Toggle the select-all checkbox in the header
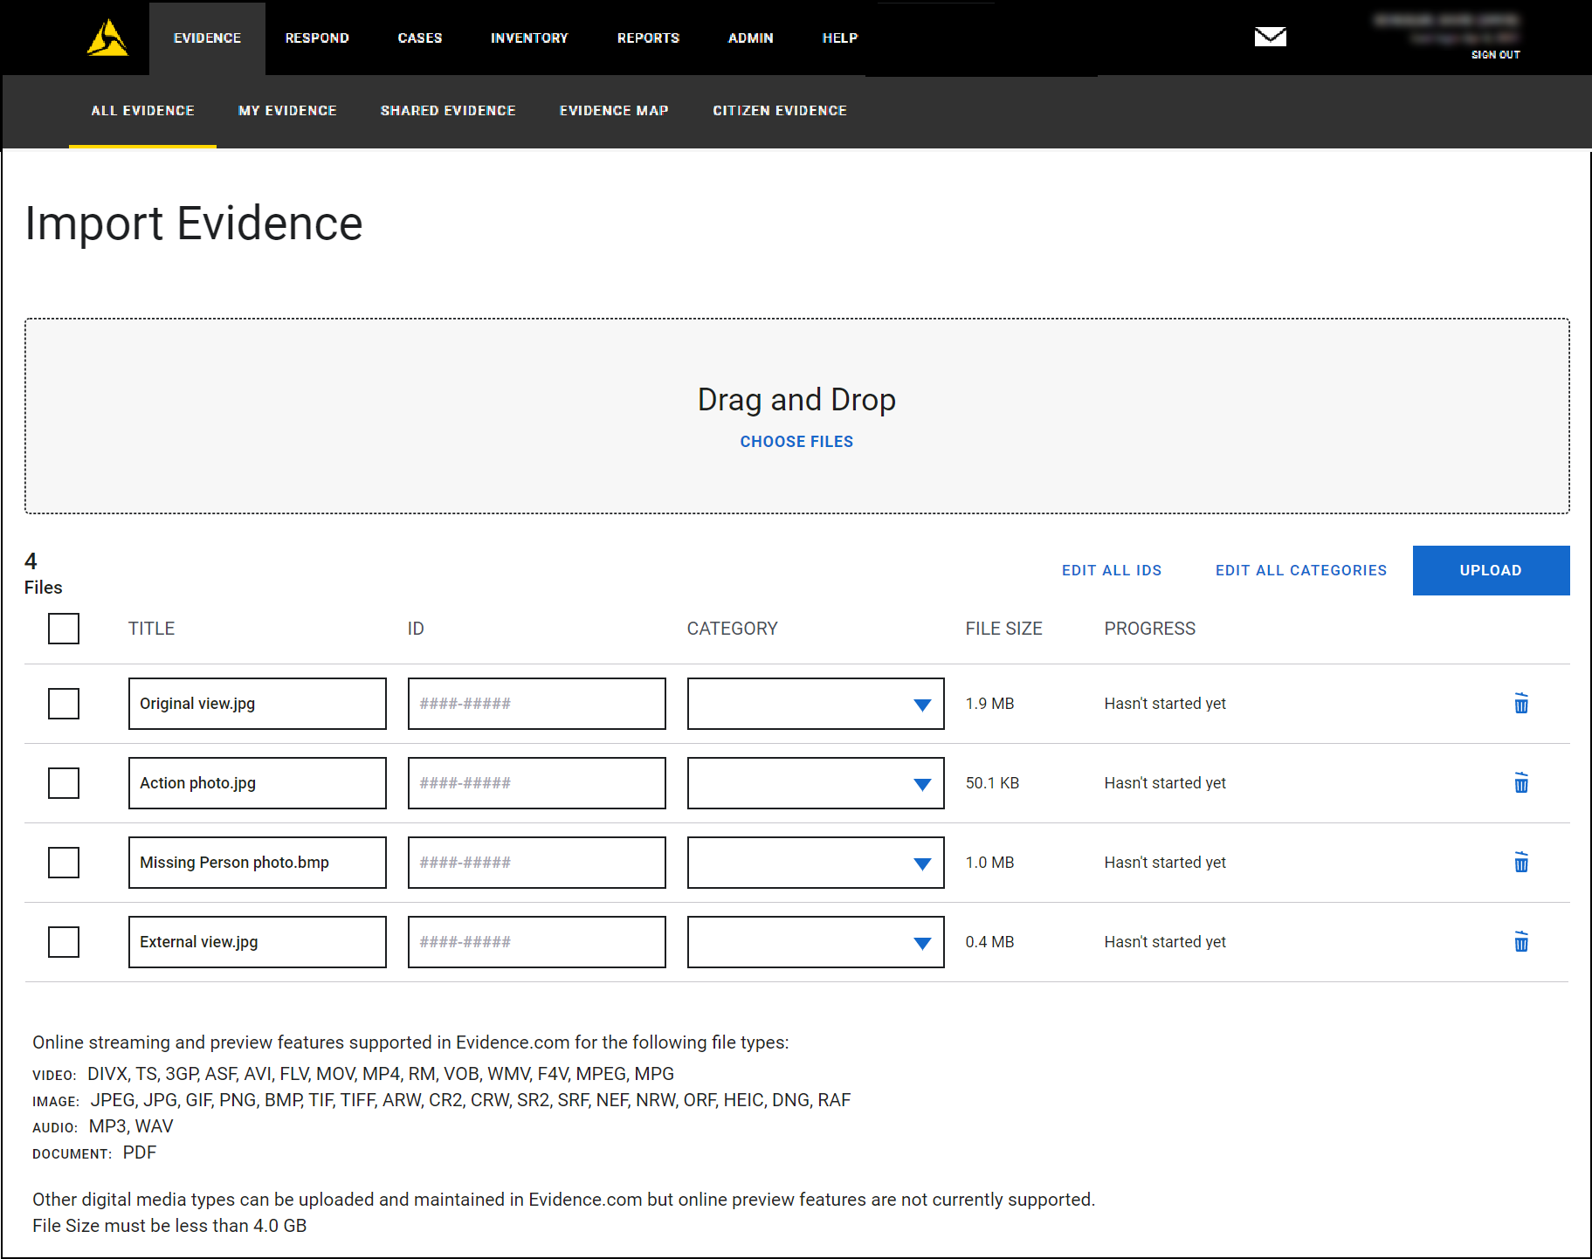Viewport: 1592px width, 1259px height. click(63, 629)
